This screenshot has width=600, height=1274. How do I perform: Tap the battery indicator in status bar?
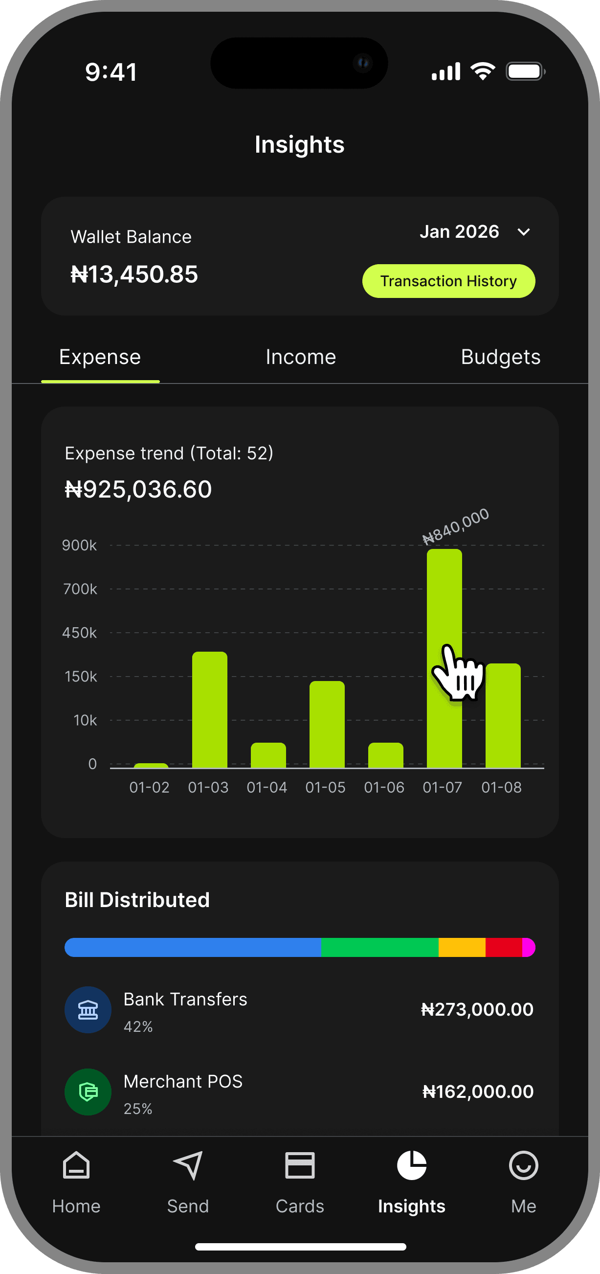[525, 71]
